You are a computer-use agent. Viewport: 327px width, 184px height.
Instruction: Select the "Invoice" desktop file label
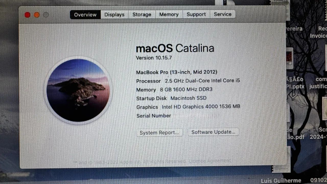point(318,36)
